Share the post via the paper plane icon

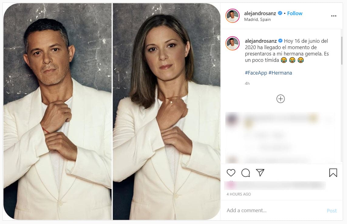coord(260,173)
